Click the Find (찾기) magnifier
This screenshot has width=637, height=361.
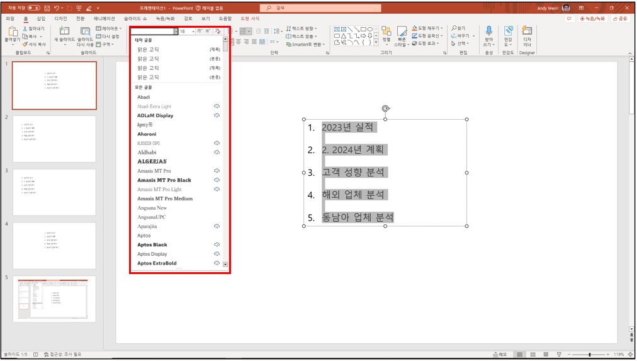[x=454, y=28]
